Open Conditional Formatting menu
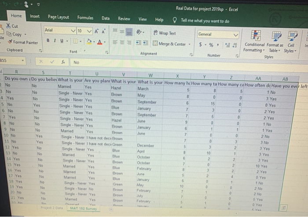308x217 pixels. click(x=255, y=41)
